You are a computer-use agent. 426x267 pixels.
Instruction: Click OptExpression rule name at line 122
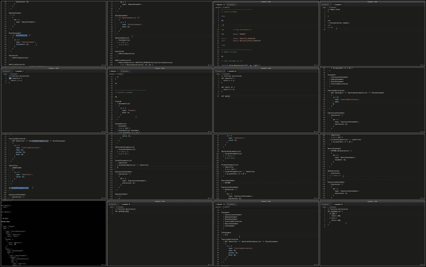[x=333, y=171]
